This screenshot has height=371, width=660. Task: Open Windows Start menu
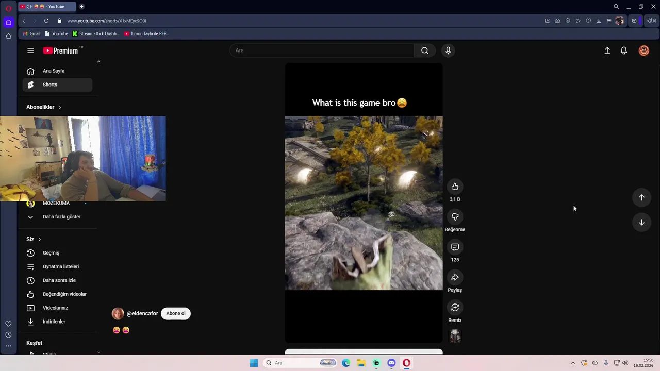254,363
